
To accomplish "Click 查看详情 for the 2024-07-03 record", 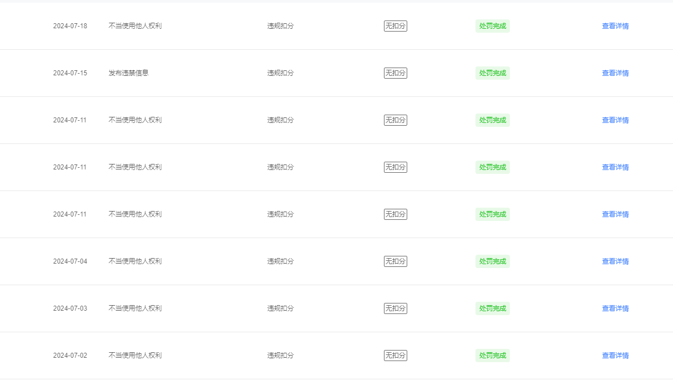I will click(x=615, y=308).
